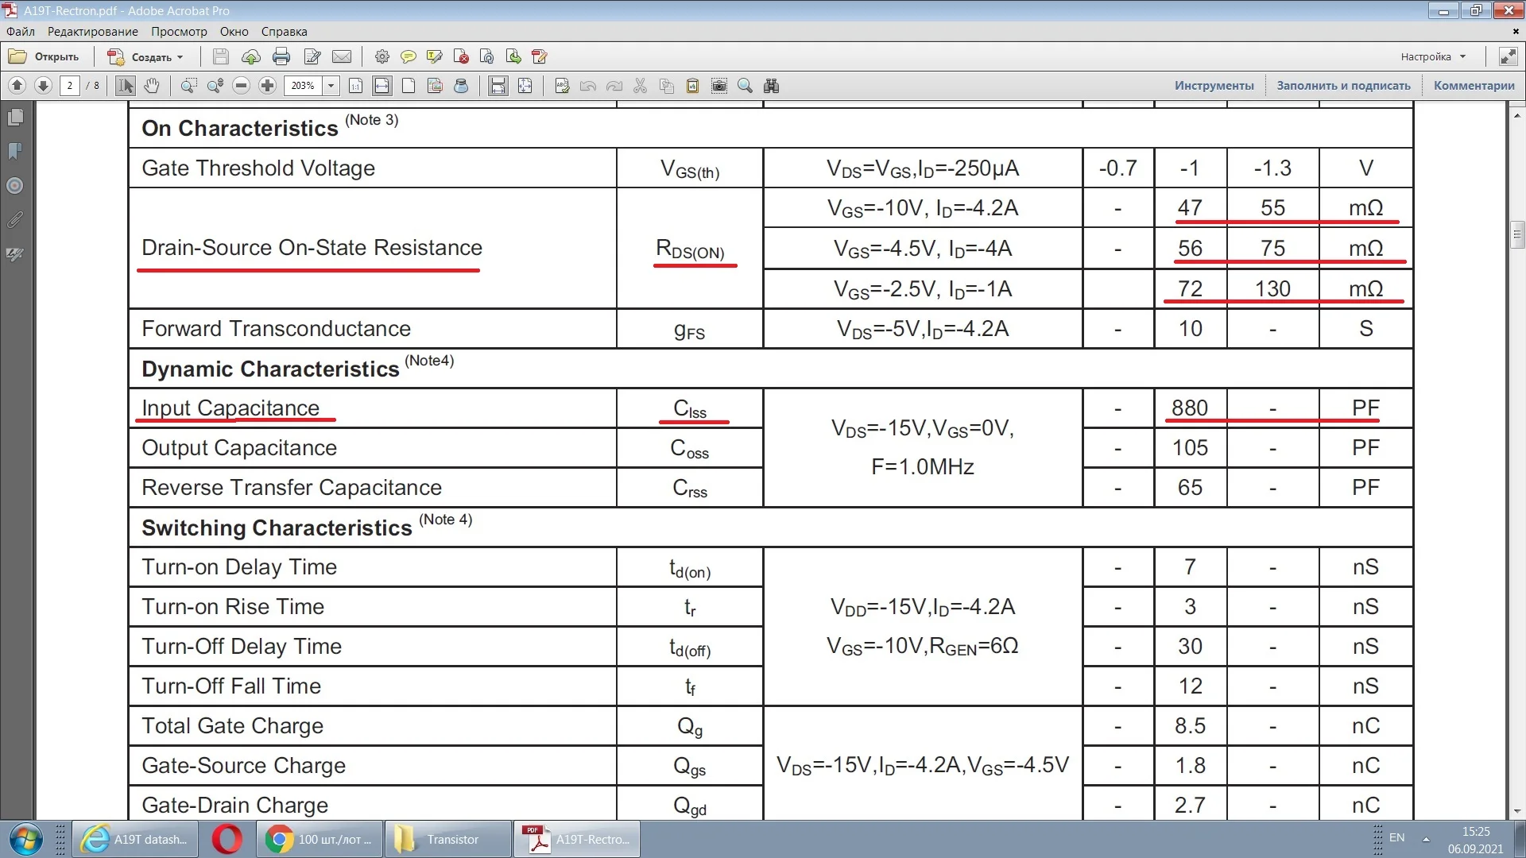Viewport: 1526px width, 858px height.
Task: Click the page number input field
Action: (x=70, y=86)
